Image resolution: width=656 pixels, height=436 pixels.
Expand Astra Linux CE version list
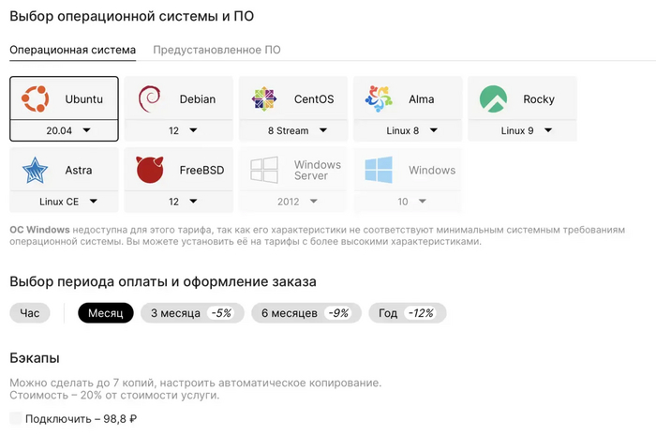coord(64,202)
